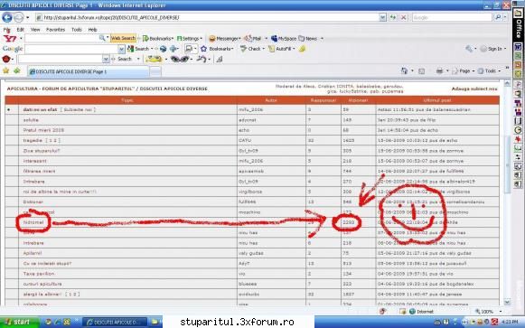Click in the browser address bar

click(x=208, y=17)
